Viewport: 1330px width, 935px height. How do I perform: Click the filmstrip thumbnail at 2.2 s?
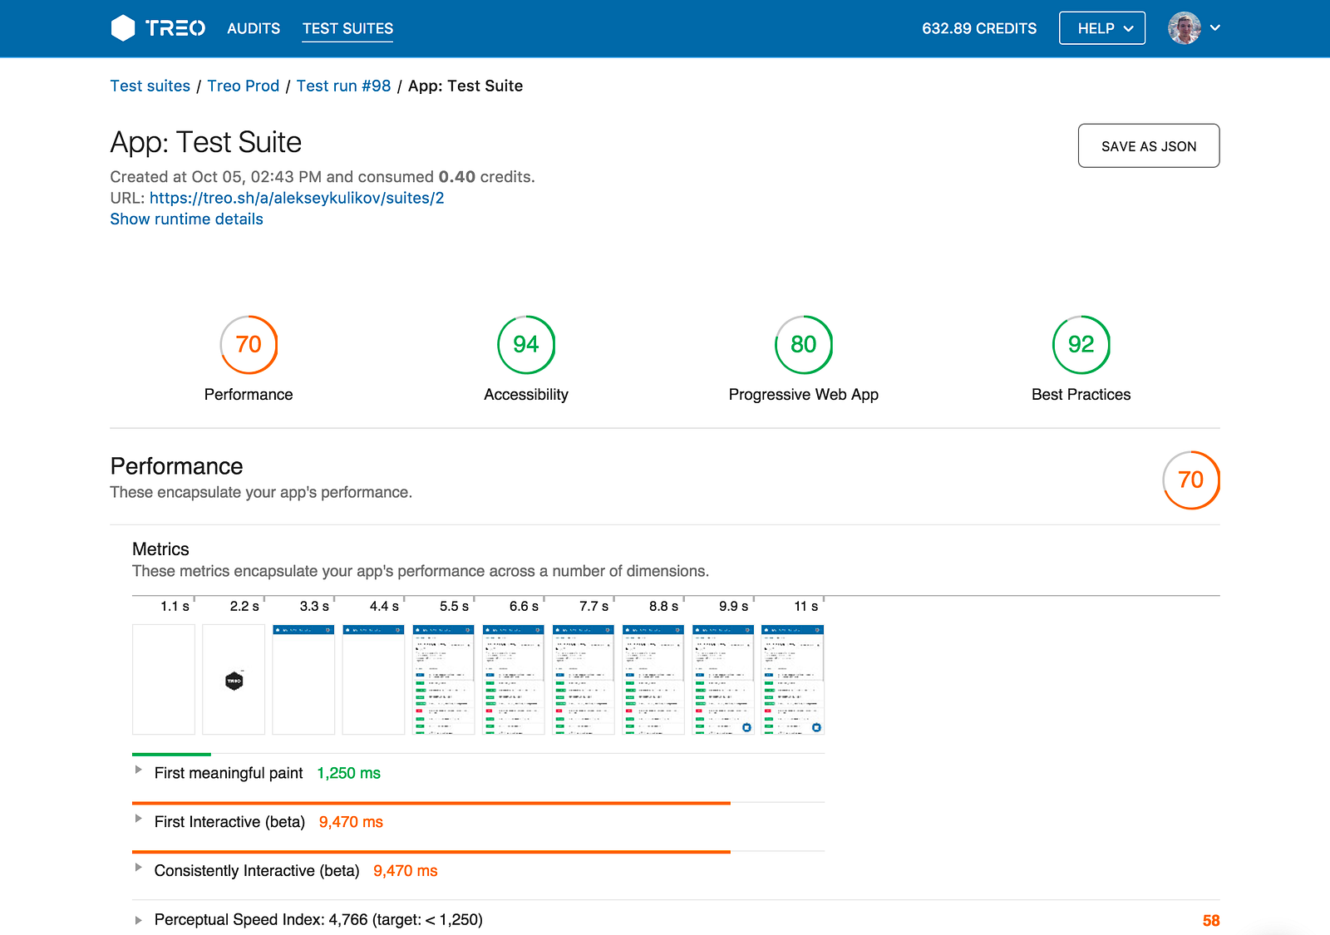click(x=234, y=680)
